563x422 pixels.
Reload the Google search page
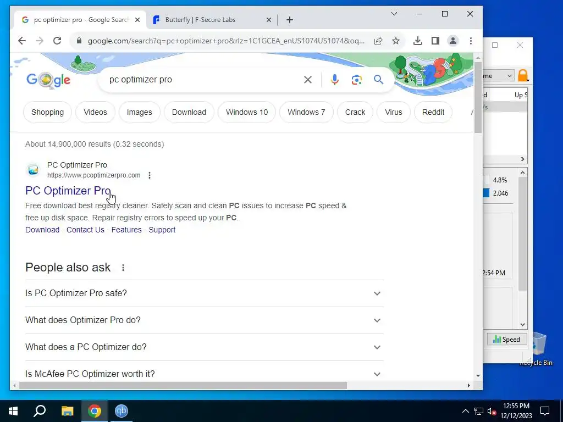tap(57, 41)
